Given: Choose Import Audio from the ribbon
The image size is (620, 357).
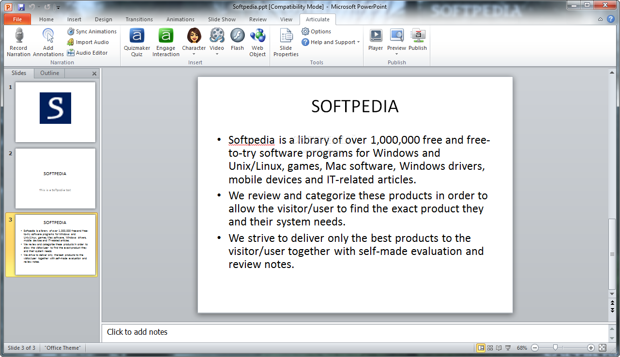Looking at the screenshot, I should [x=88, y=42].
